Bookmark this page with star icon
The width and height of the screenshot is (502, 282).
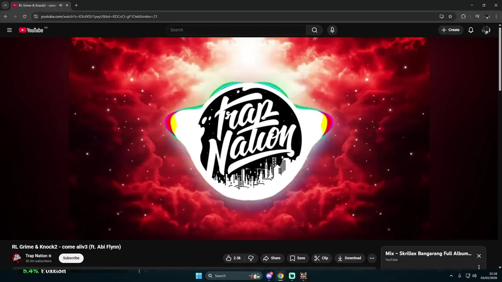click(x=450, y=16)
